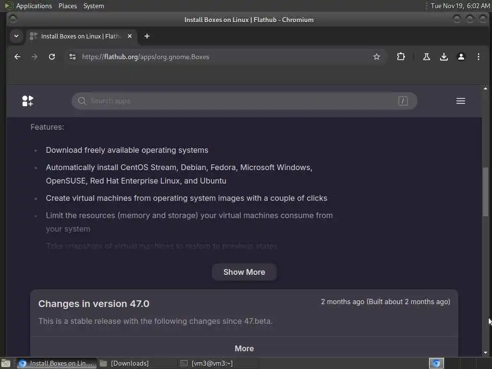Switch to Chromium in the taskbar
This screenshot has width=492, height=369.
(57, 363)
